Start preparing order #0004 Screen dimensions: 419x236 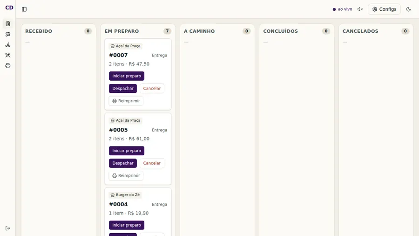tap(127, 225)
